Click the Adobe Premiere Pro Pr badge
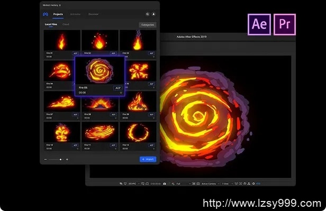The image size is (326, 211). point(285,25)
